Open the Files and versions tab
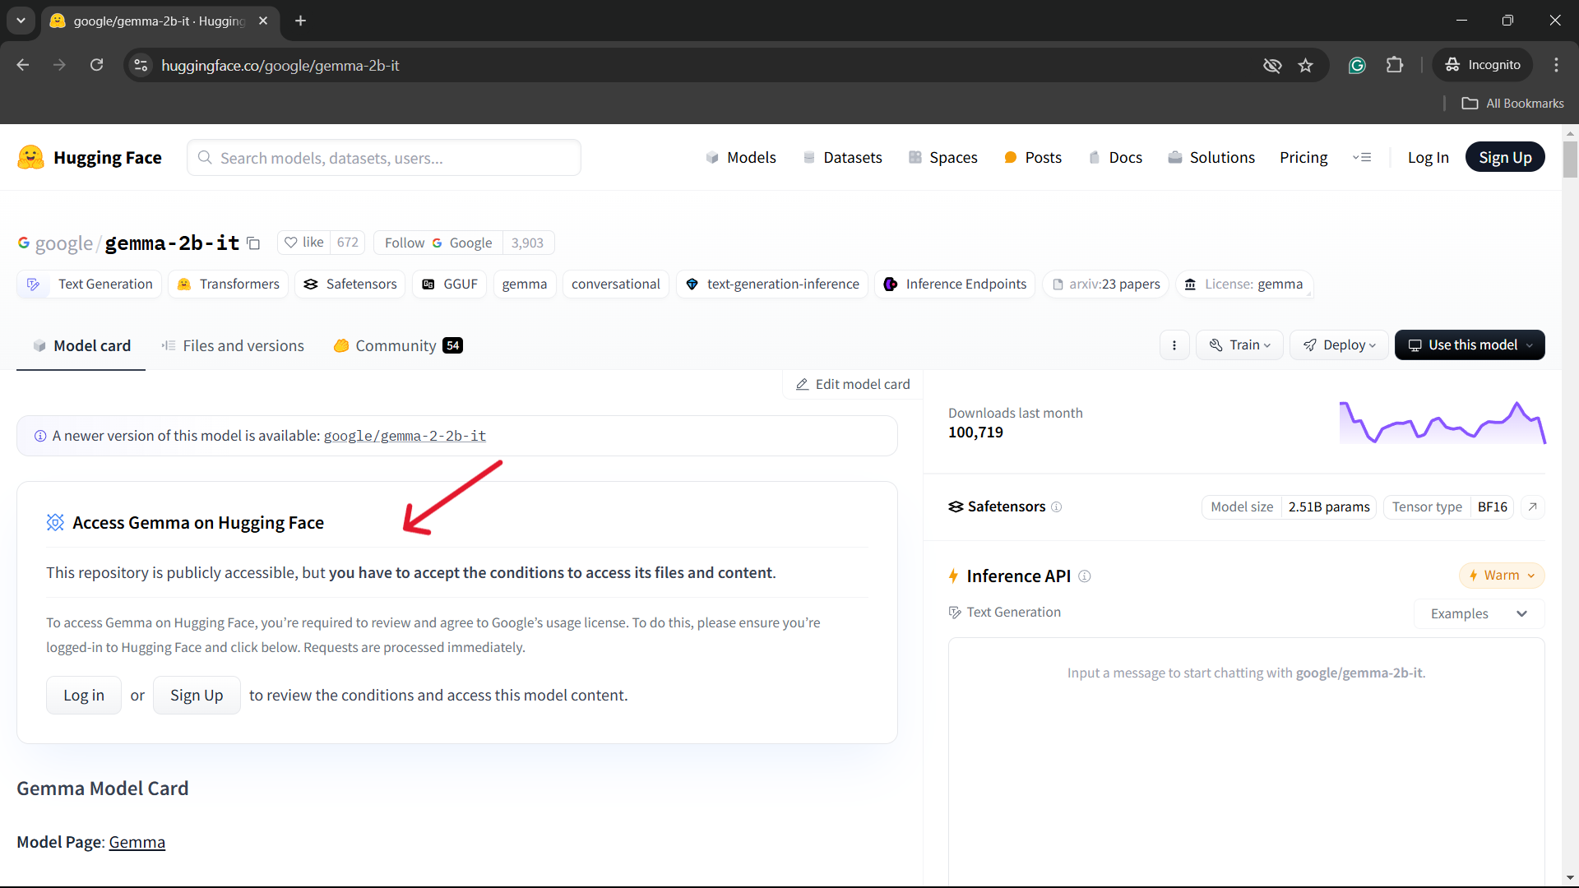Viewport: 1579px width, 888px height. pos(233,346)
